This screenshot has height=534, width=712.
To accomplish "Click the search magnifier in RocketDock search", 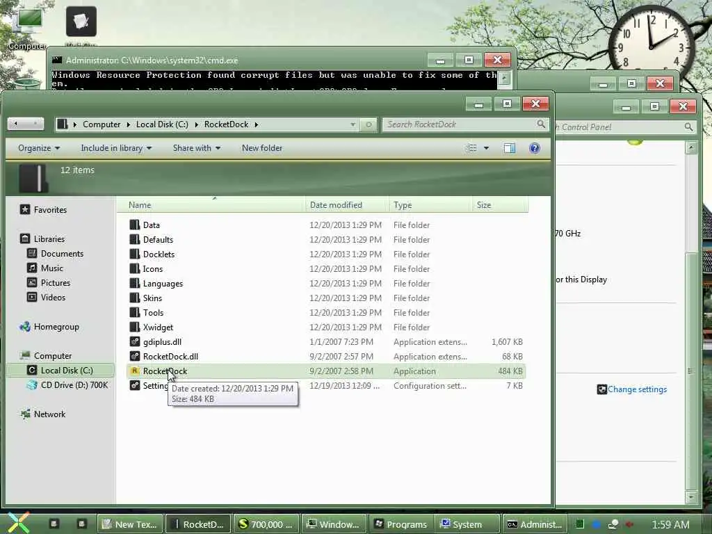I will pyautogui.click(x=541, y=124).
